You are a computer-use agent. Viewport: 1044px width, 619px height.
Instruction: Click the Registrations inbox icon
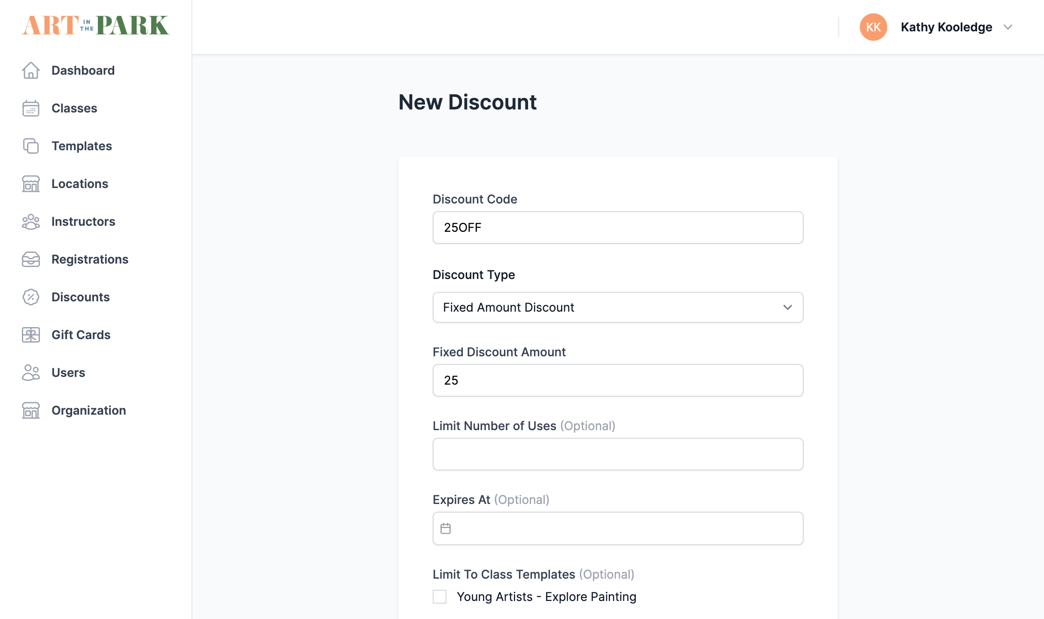click(30, 259)
